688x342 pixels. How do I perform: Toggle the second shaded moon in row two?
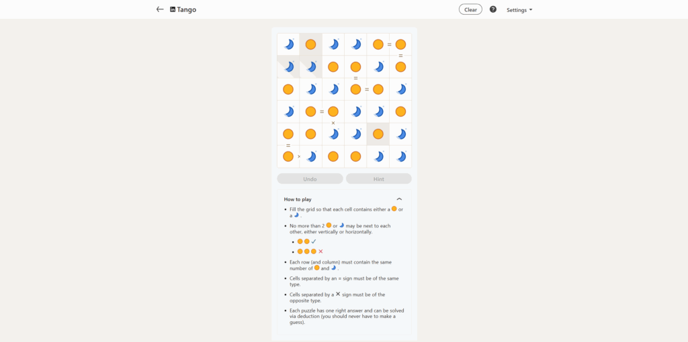click(x=310, y=67)
